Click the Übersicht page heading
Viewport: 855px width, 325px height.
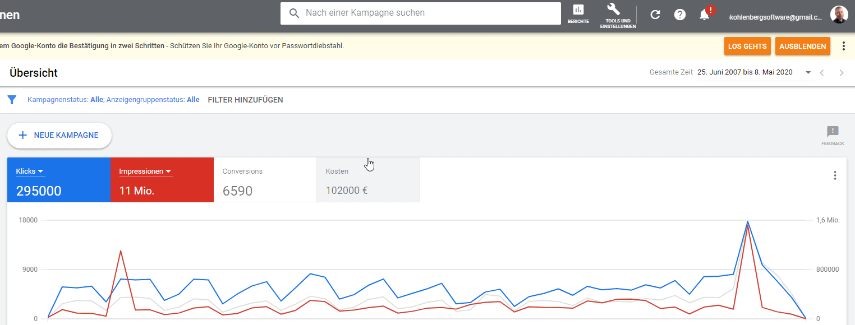pyautogui.click(x=34, y=73)
